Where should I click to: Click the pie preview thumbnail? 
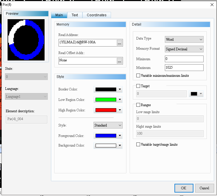pyautogui.click(x=26, y=40)
